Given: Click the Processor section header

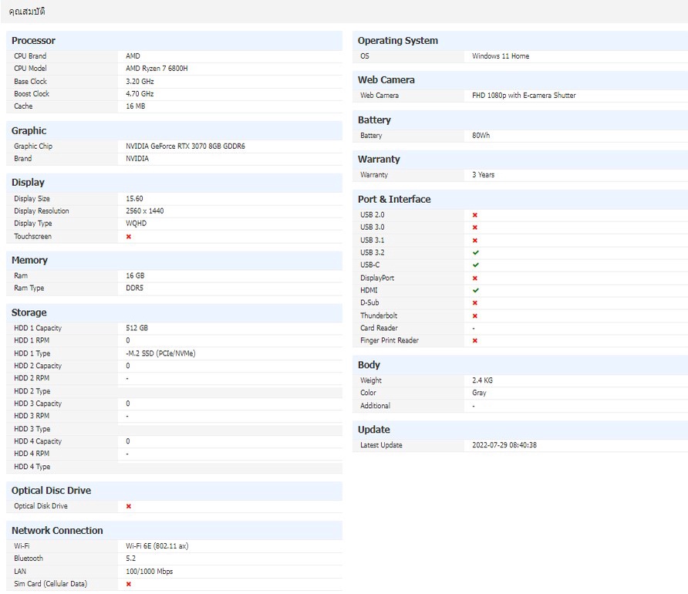Looking at the screenshot, I should click(33, 41).
